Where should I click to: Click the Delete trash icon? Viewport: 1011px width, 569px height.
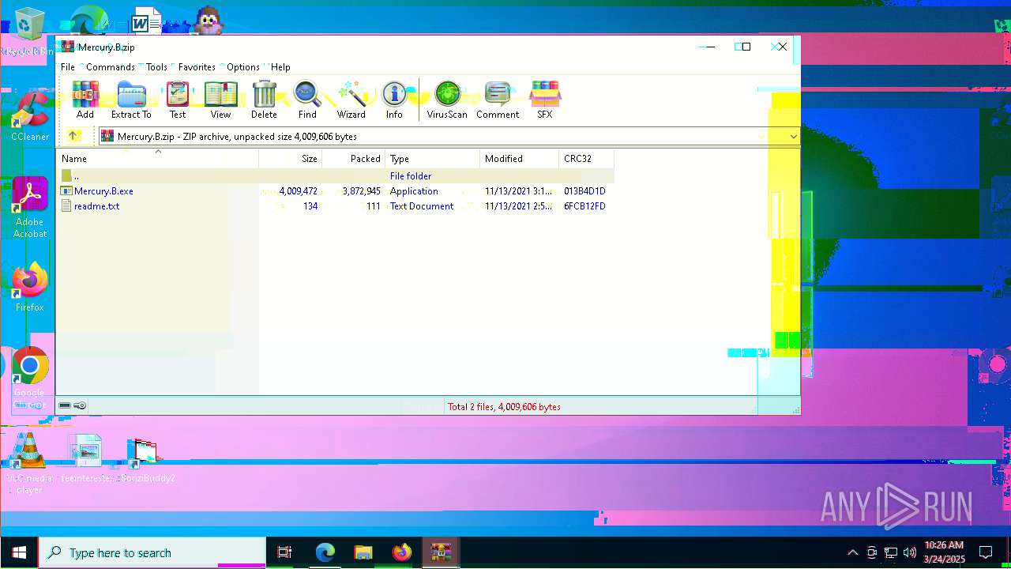click(x=264, y=100)
